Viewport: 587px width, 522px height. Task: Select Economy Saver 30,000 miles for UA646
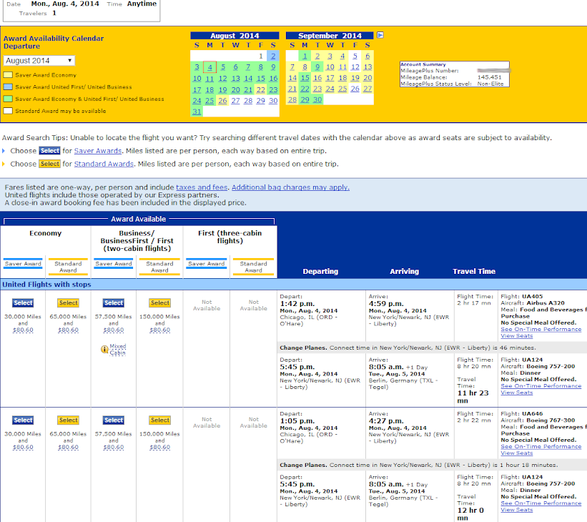(x=23, y=420)
